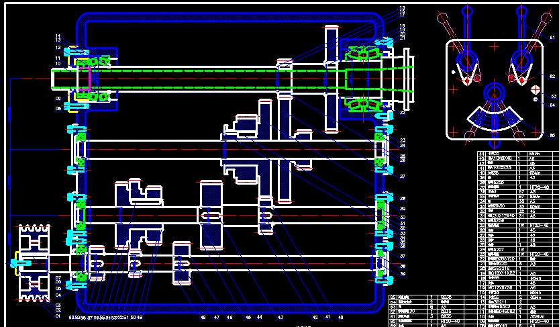Select bottom balloon number 41
This screenshot has width=559, height=327.
click(x=327, y=317)
